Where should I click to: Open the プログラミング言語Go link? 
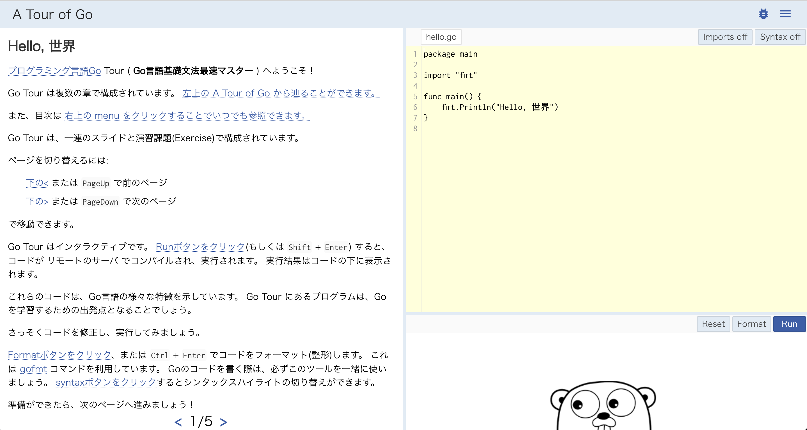54,71
